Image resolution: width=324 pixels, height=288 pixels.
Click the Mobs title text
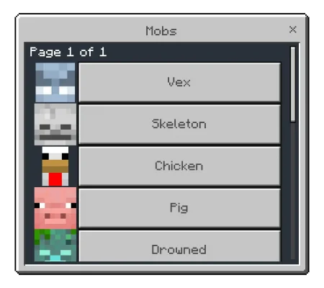click(161, 31)
